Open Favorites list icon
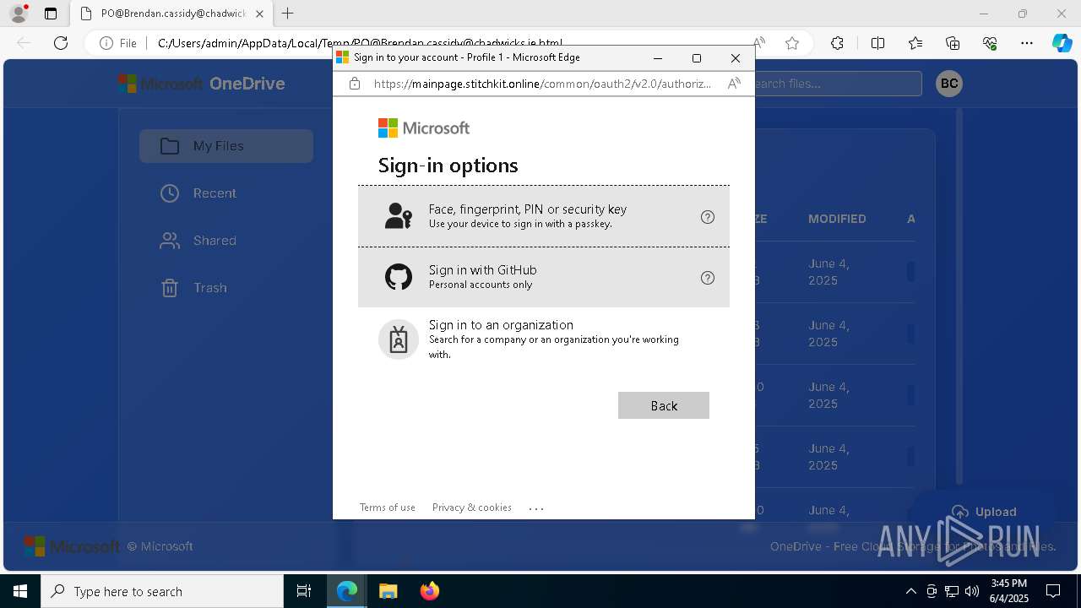 click(915, 43)
